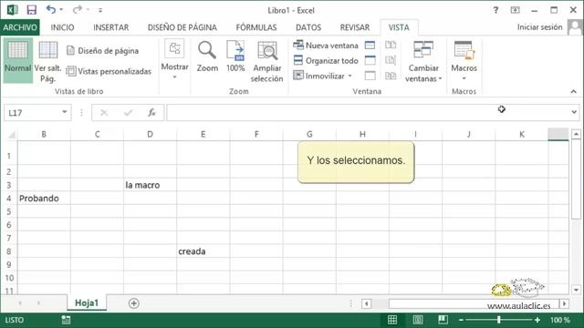Click the Save icon in quick access toolbar

32,10
